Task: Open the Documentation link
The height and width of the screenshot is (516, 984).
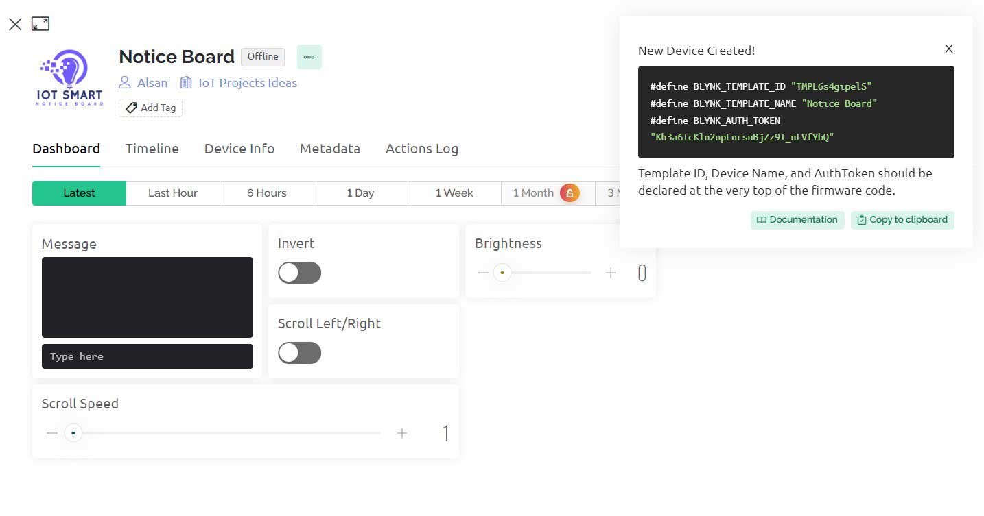Action: [797, 220]
